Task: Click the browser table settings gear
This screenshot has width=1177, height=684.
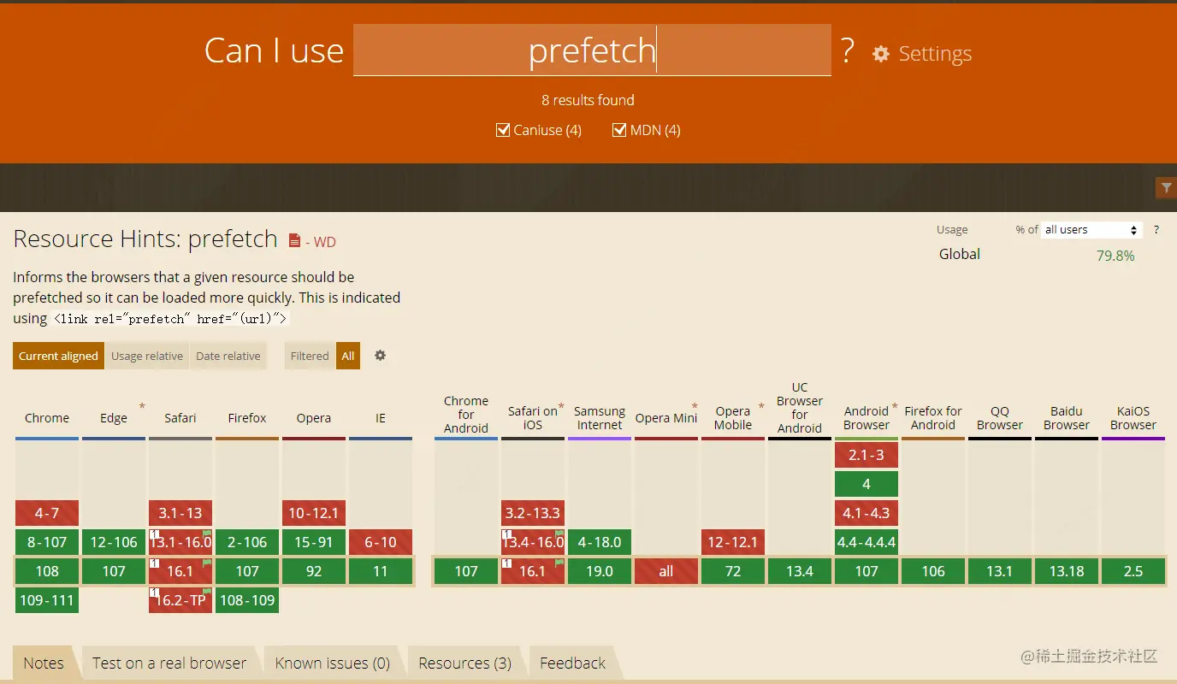Action: [381, 356]
